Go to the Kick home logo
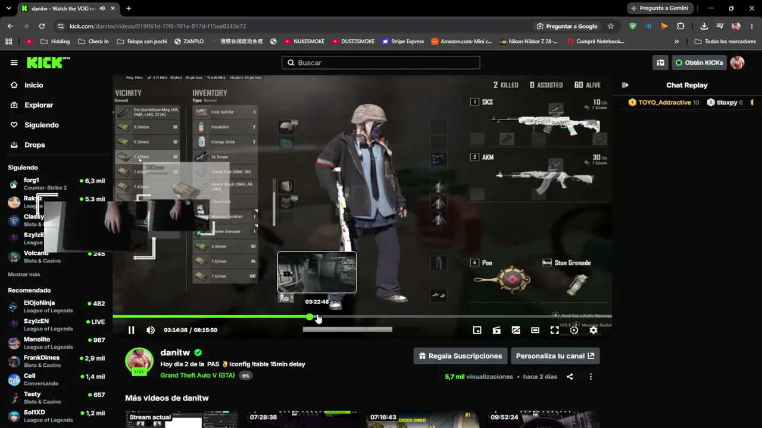Image resolution: width=762 pixels, height=428 pixels. pos(48,62)
